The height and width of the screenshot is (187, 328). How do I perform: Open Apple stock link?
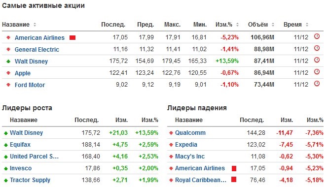(x=23, y=73)
